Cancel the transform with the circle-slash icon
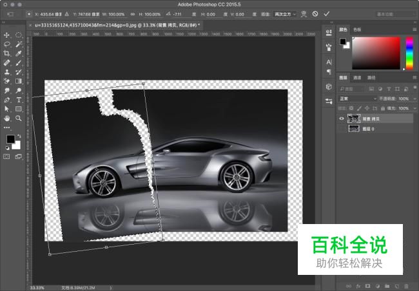 (x=315, y=14)
